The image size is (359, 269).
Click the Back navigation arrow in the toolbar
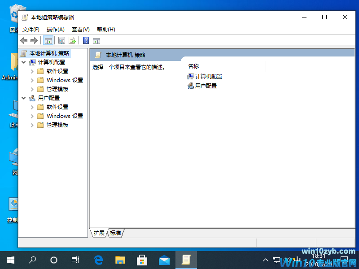click(x=23, y=40)
